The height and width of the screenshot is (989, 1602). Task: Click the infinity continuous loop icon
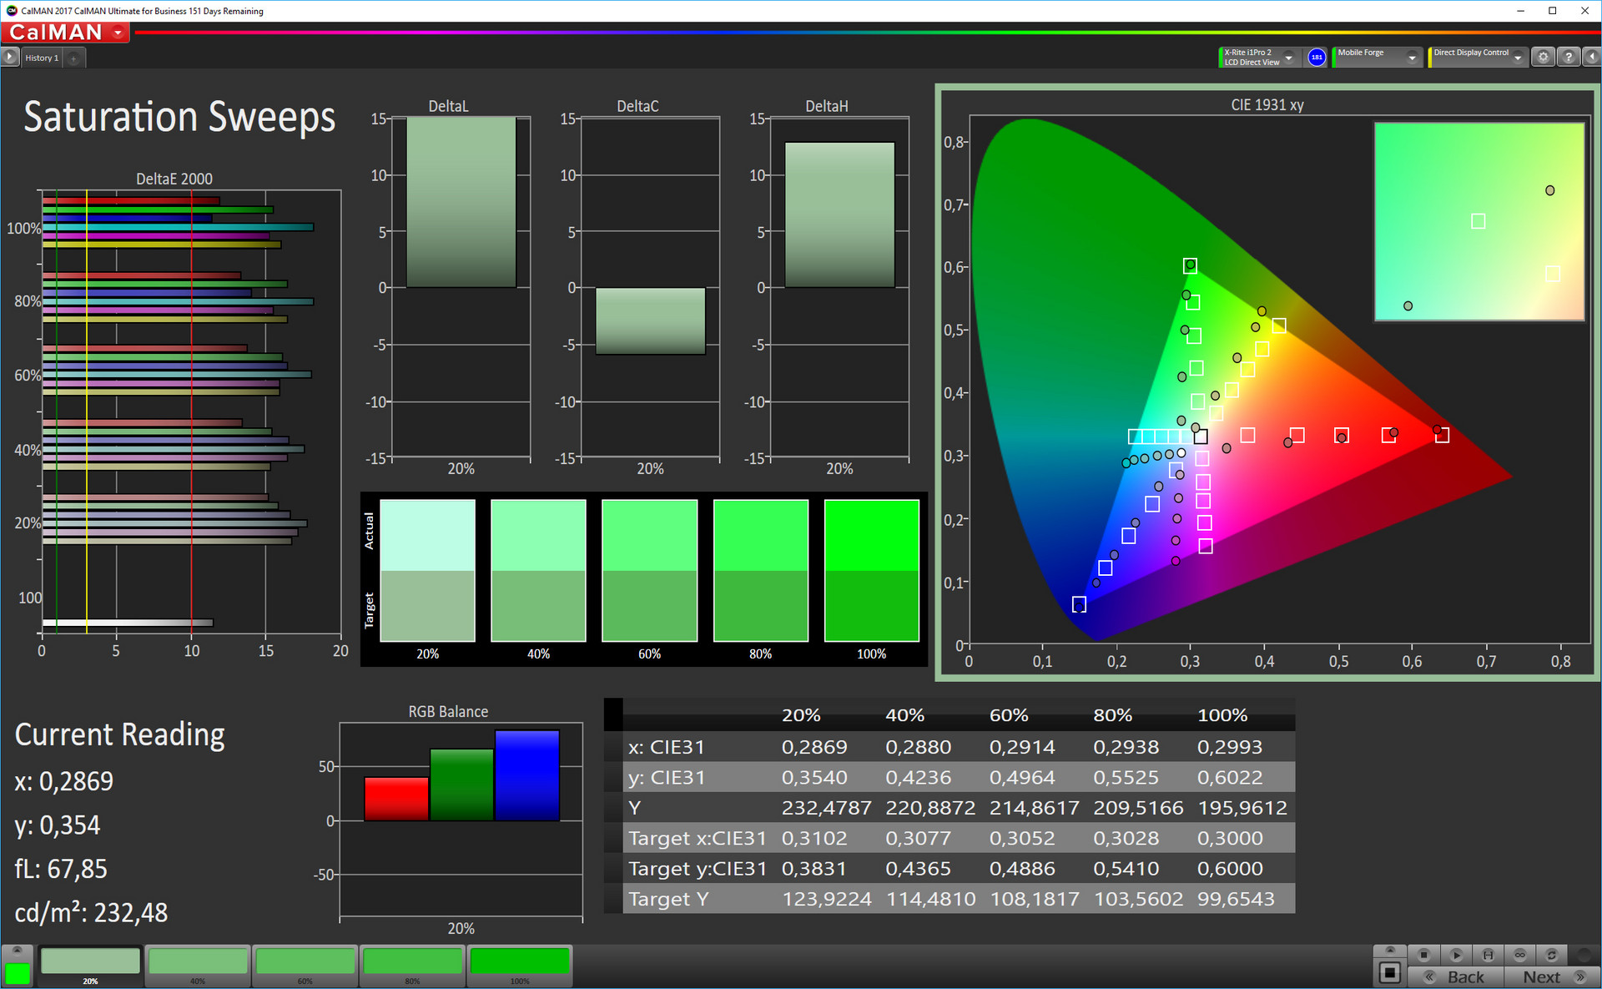click(x=1519, y=955)
